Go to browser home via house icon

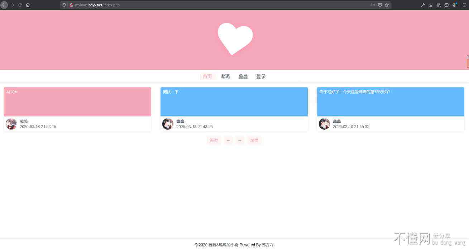(28, 5)
